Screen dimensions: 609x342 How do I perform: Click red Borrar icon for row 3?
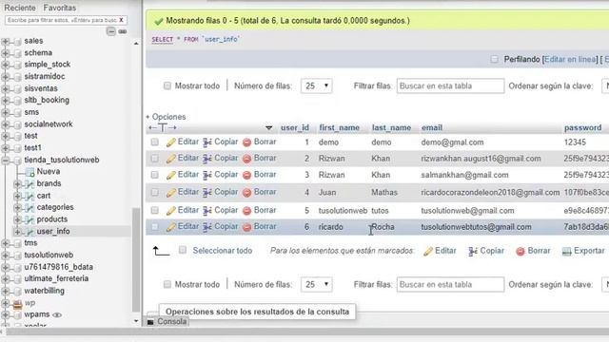[x=246, y=175]
